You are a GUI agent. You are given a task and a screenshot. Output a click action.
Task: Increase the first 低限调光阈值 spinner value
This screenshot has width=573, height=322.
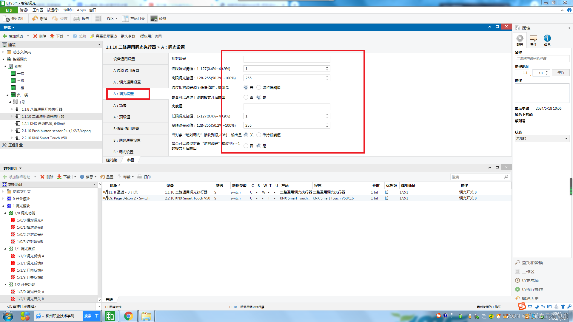[327, 67]
